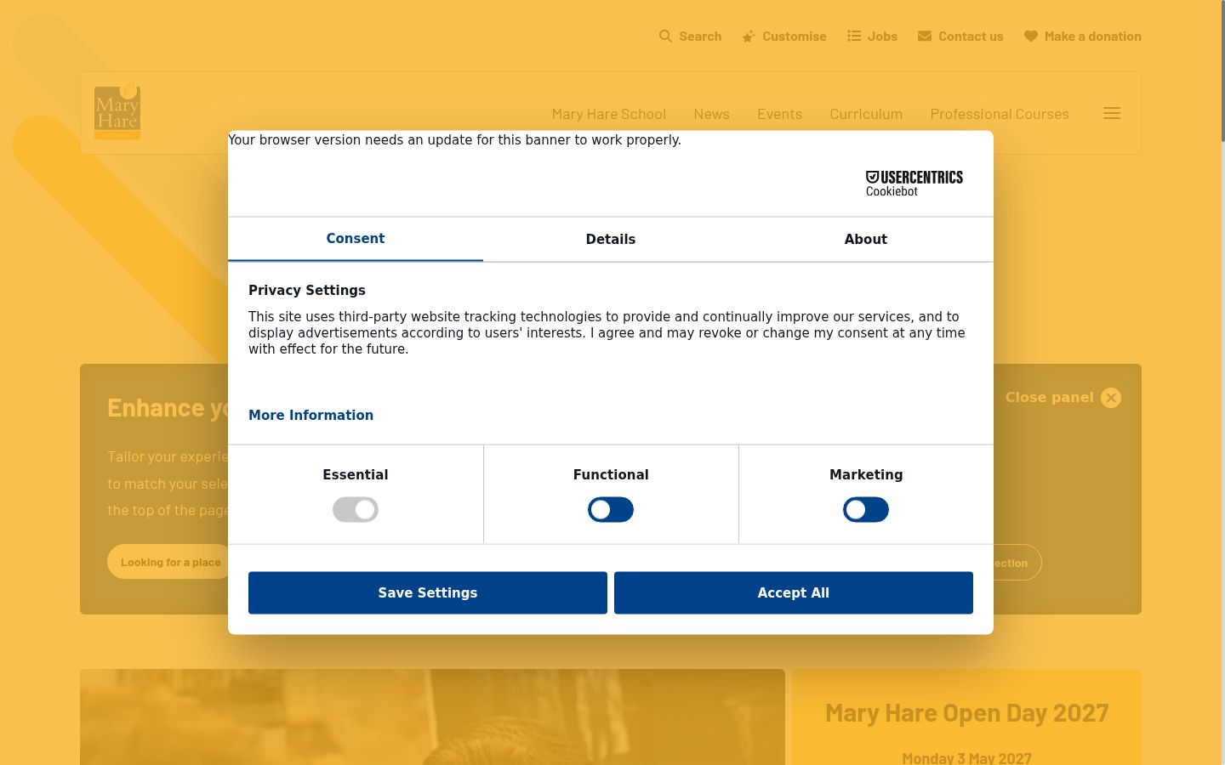Click the Contact us link text

(x=971, y=37)
